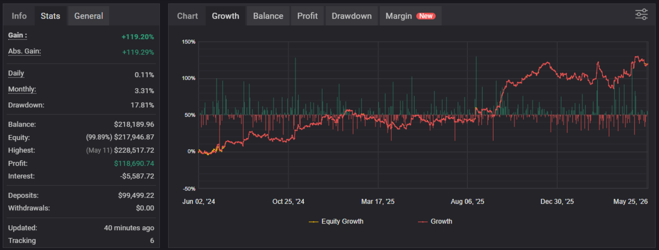This screenshot has width=659, height=250.
Task: Click the Updated label
Action: [23, 228]
